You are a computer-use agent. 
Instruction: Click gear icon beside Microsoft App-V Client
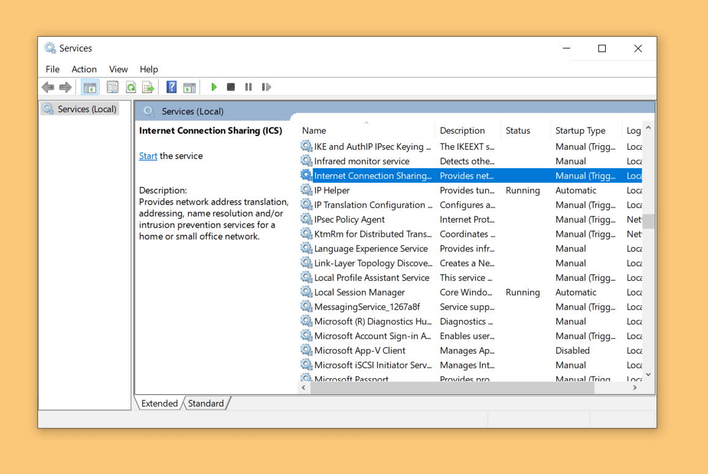307,350
